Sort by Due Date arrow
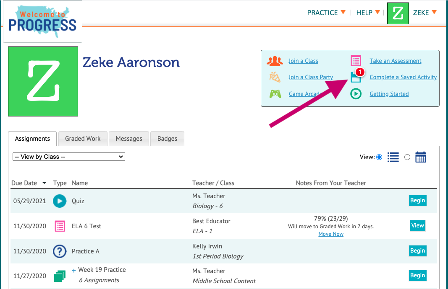 pyautogui.click(x=44, y=183)
